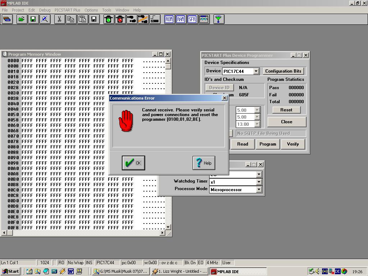Viewport: 368px width, 276px height.
Task: Open the Tools menu
Action: (x=106, y=10)
